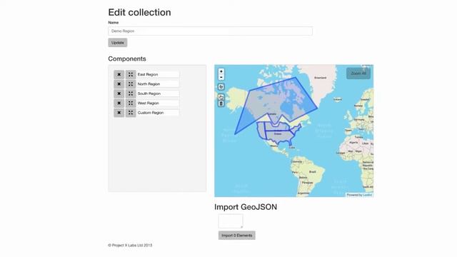This screenshot has height=257, width=457.
Task: Edit the East Region name field
Action: click(x=158, y=74)
